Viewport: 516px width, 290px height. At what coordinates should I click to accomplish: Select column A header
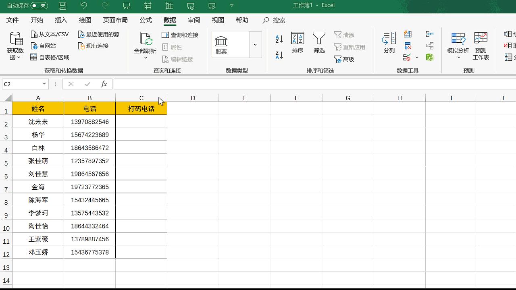coord(38,98)
